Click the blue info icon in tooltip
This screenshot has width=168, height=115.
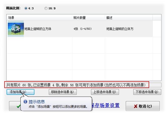25,102
